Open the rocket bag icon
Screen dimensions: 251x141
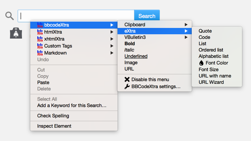coord(16,33)
